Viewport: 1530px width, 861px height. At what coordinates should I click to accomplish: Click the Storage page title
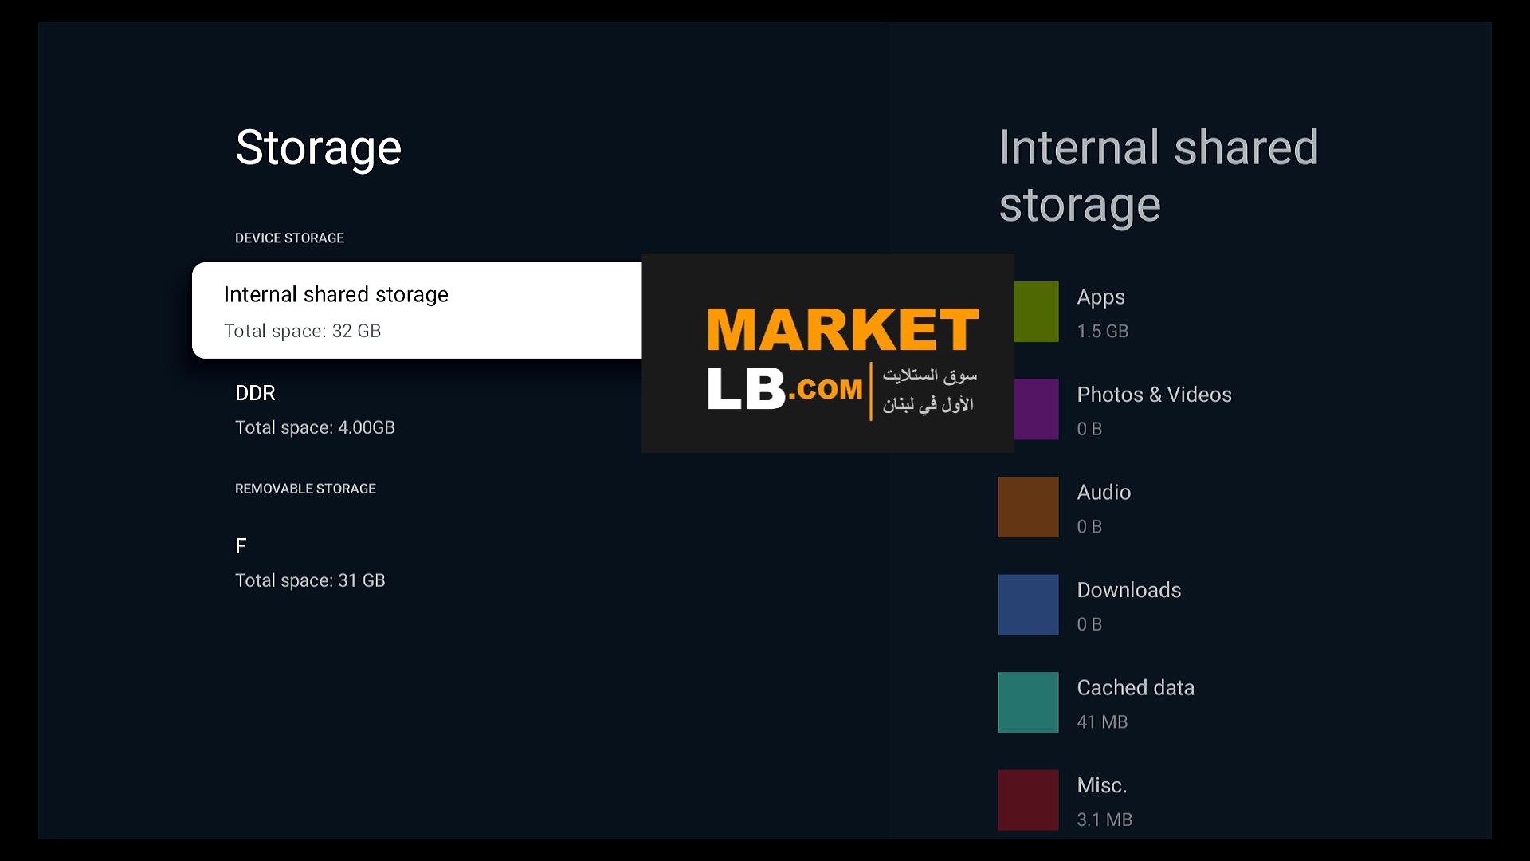coord(319,148)
